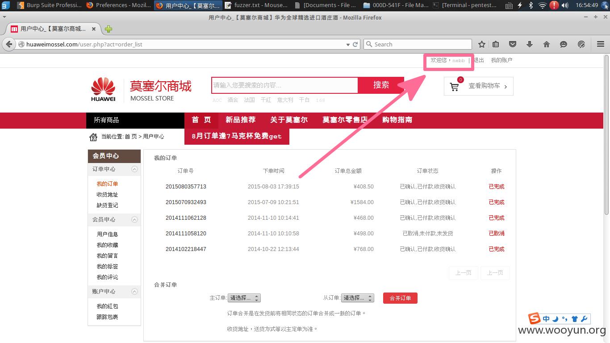This screenshot has height=343, width=610.
Task: Click 收货地址 in sidebar
Action: coord(108,195)
